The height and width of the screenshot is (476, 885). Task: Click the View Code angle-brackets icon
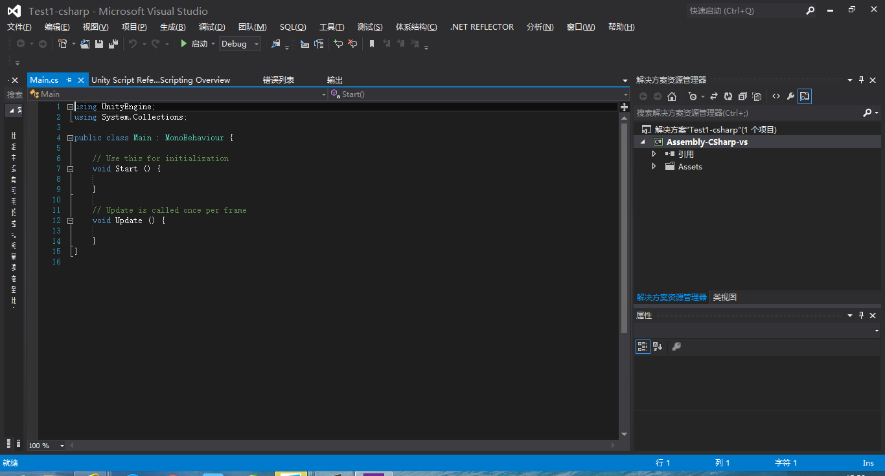[776, 96]
